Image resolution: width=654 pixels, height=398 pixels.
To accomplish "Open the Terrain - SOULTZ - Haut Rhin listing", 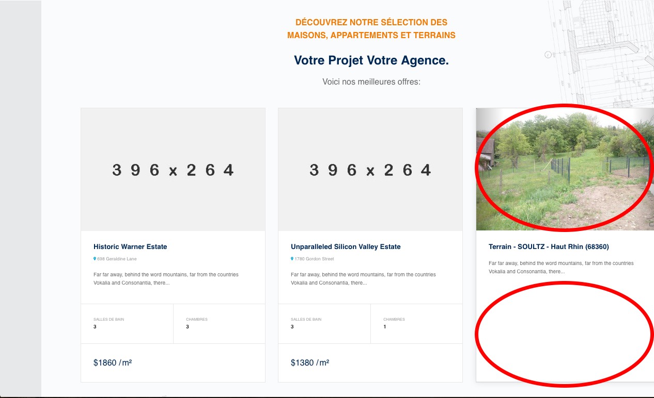I will (549, 247).
